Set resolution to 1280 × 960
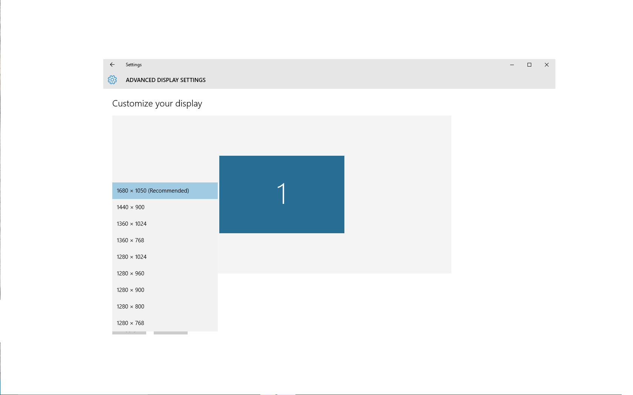 coord(165,273)
